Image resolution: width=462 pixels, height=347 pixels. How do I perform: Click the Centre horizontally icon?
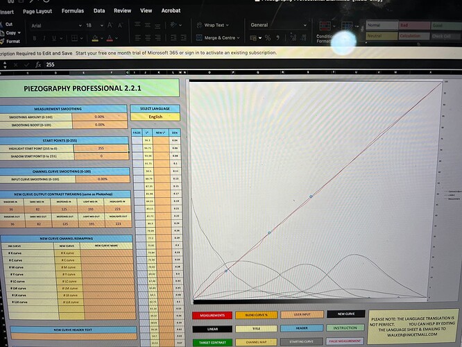coord(148,37)
